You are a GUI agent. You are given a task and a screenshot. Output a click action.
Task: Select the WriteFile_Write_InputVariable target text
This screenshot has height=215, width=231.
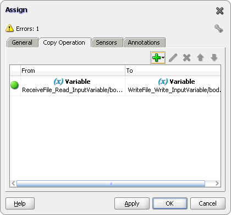[174, 90]
